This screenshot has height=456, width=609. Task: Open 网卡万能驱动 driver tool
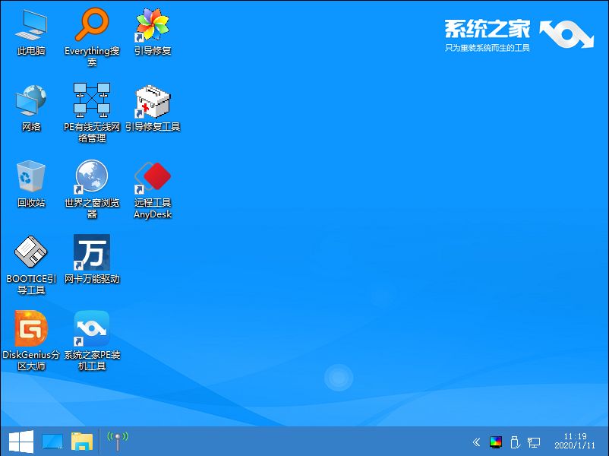coord(92,252)
